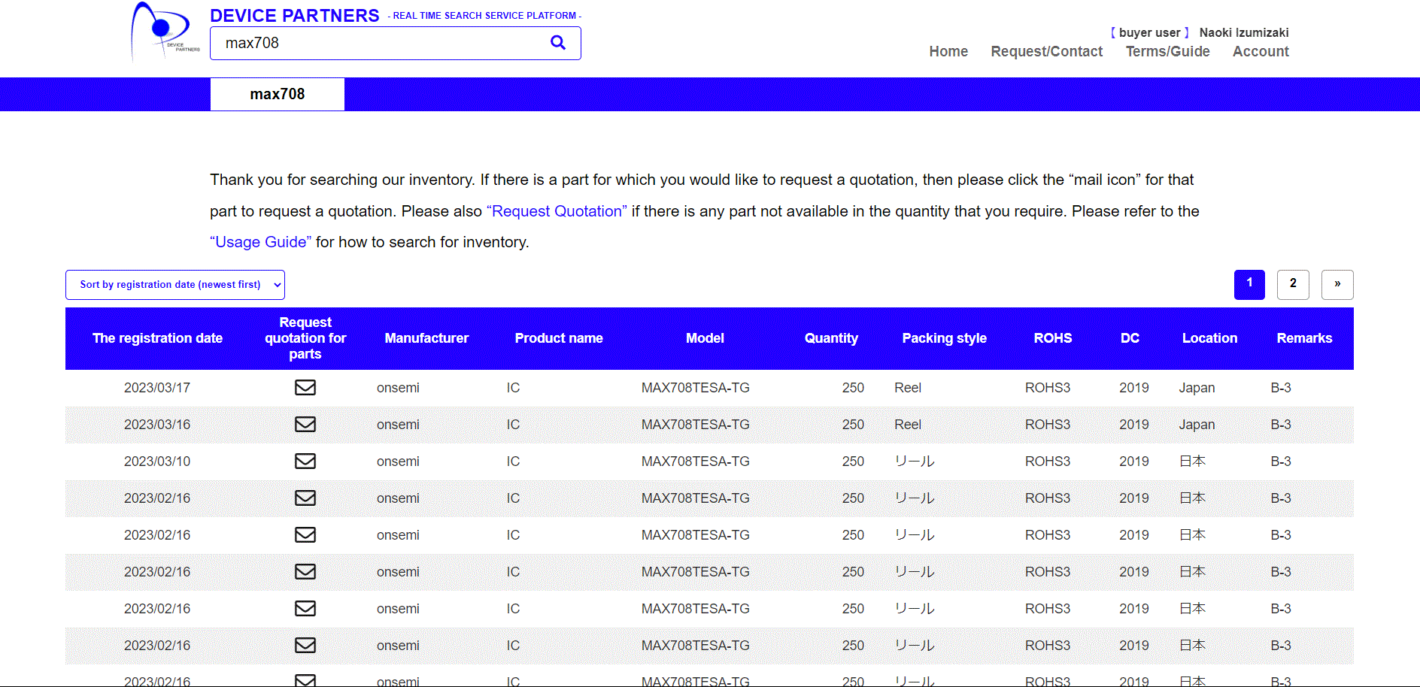Click DEVICE PARTNERS site title
Screen dimensions: 1420x687
coord(294,16)
